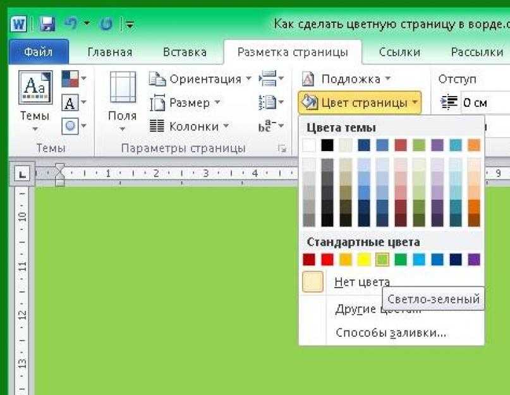
Task: Save the document with the floppy icon
Action: pyautogui.click(x=47, y=24)
